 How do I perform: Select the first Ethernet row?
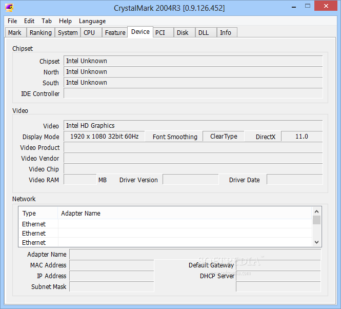(x=165, y=224)
